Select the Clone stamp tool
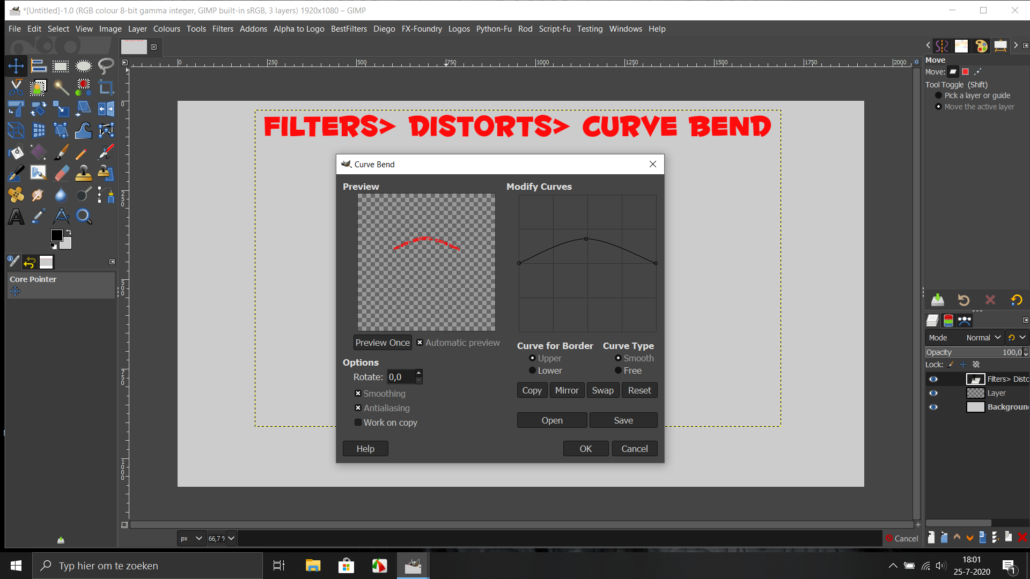The image size is (1030, 579). pyautogui.click(x=83, y=173)
